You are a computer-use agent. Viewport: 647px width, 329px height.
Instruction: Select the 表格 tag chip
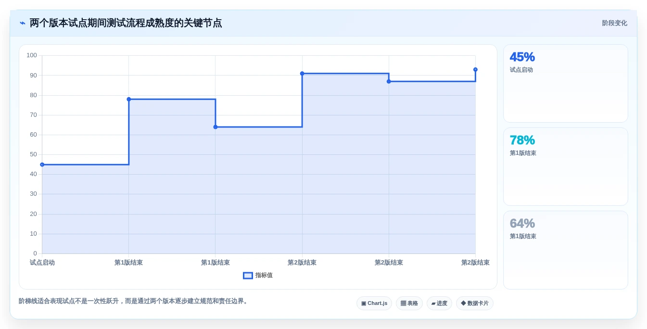(409, 304)
